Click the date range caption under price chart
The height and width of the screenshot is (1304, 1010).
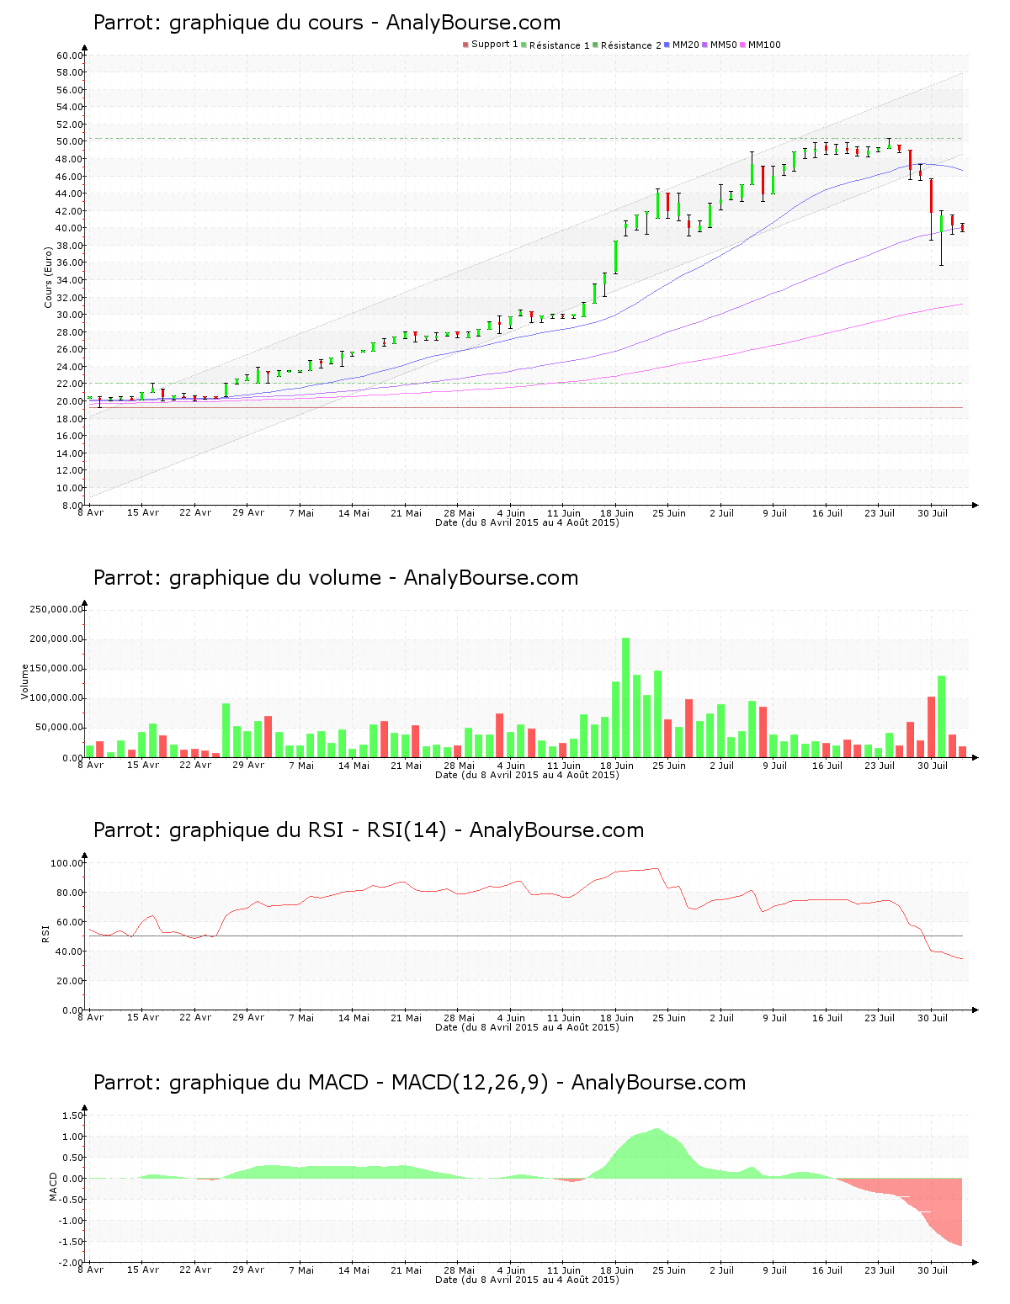(527, 522)
